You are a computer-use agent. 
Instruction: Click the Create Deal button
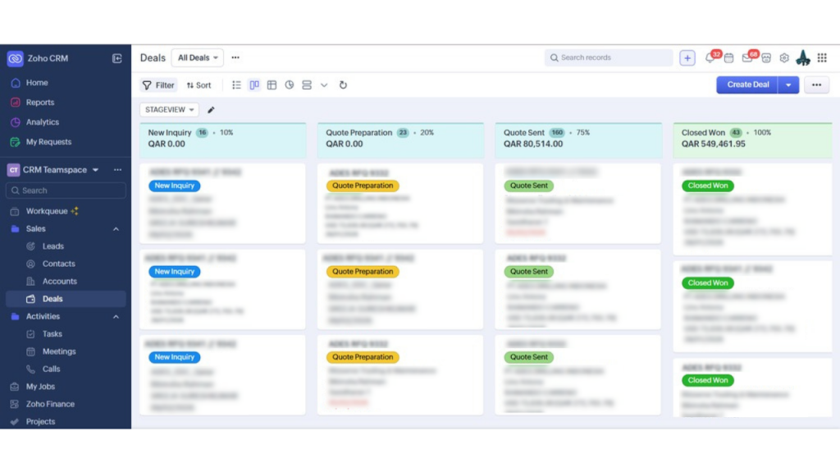pos(747,85)
